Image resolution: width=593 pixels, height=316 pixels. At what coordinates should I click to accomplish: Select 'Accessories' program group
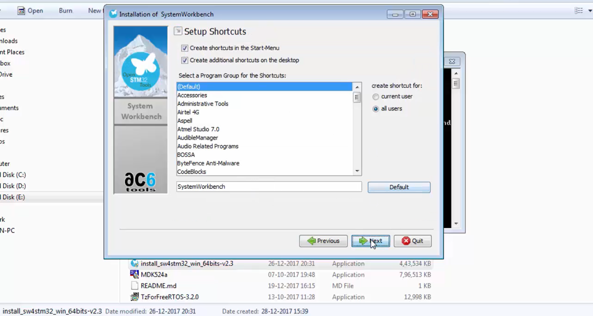click(x=264, y=95)
